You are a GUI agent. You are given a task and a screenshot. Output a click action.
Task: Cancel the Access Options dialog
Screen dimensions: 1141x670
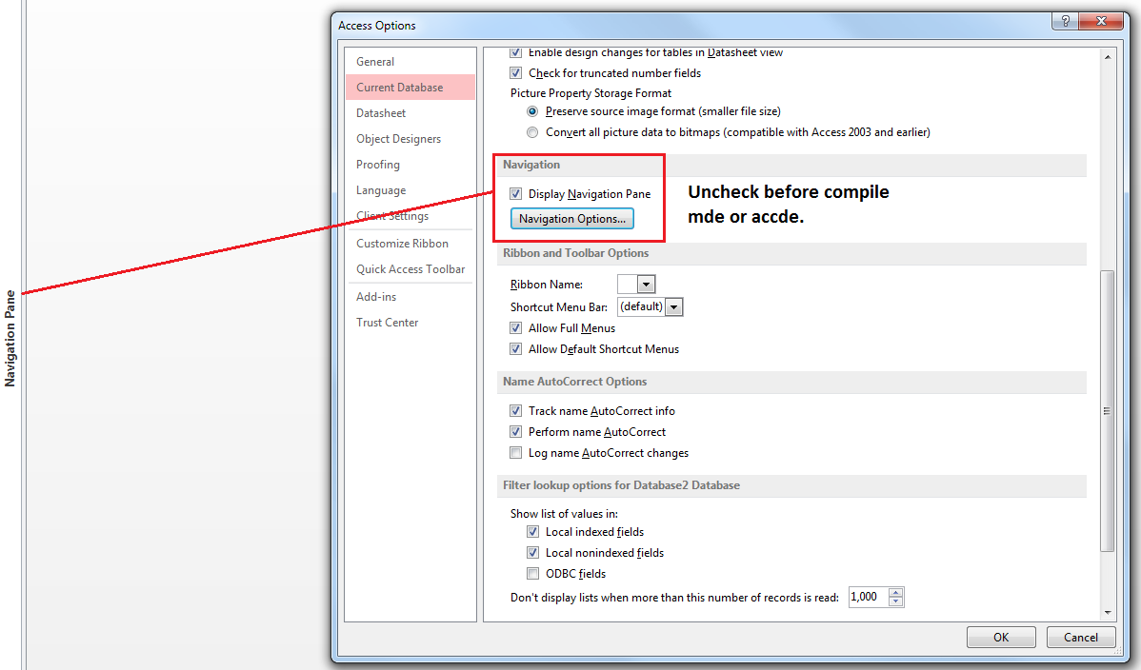1081,638
